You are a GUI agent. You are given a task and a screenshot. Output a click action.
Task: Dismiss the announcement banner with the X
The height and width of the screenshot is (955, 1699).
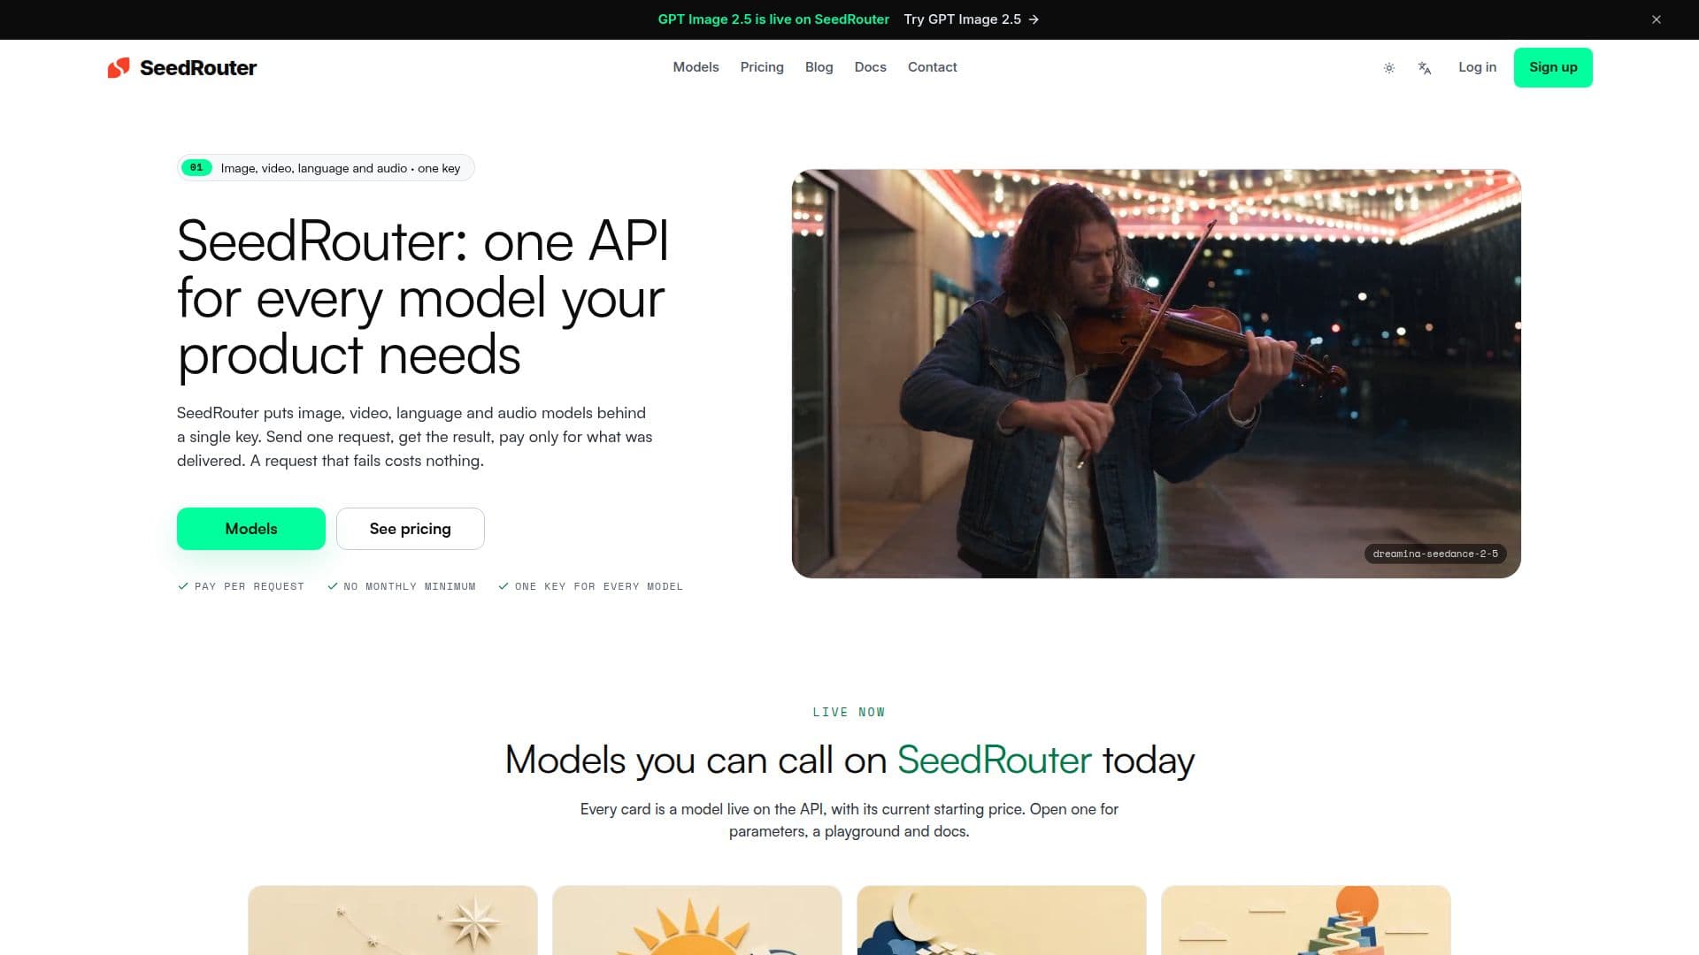tap(1657, 19)
